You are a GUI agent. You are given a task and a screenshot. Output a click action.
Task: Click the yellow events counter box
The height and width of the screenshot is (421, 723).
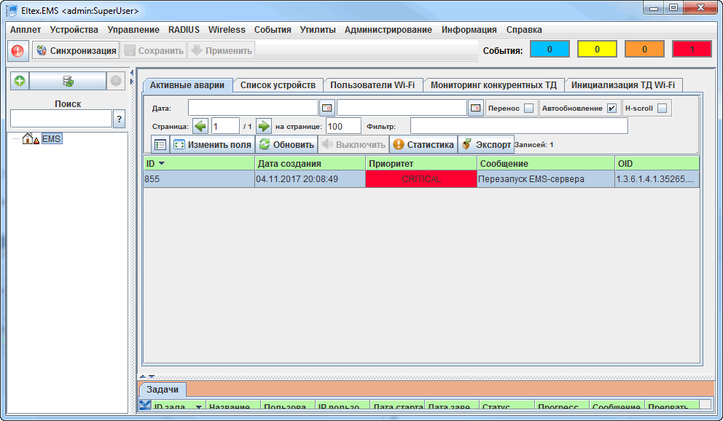(x=597, y=50)
